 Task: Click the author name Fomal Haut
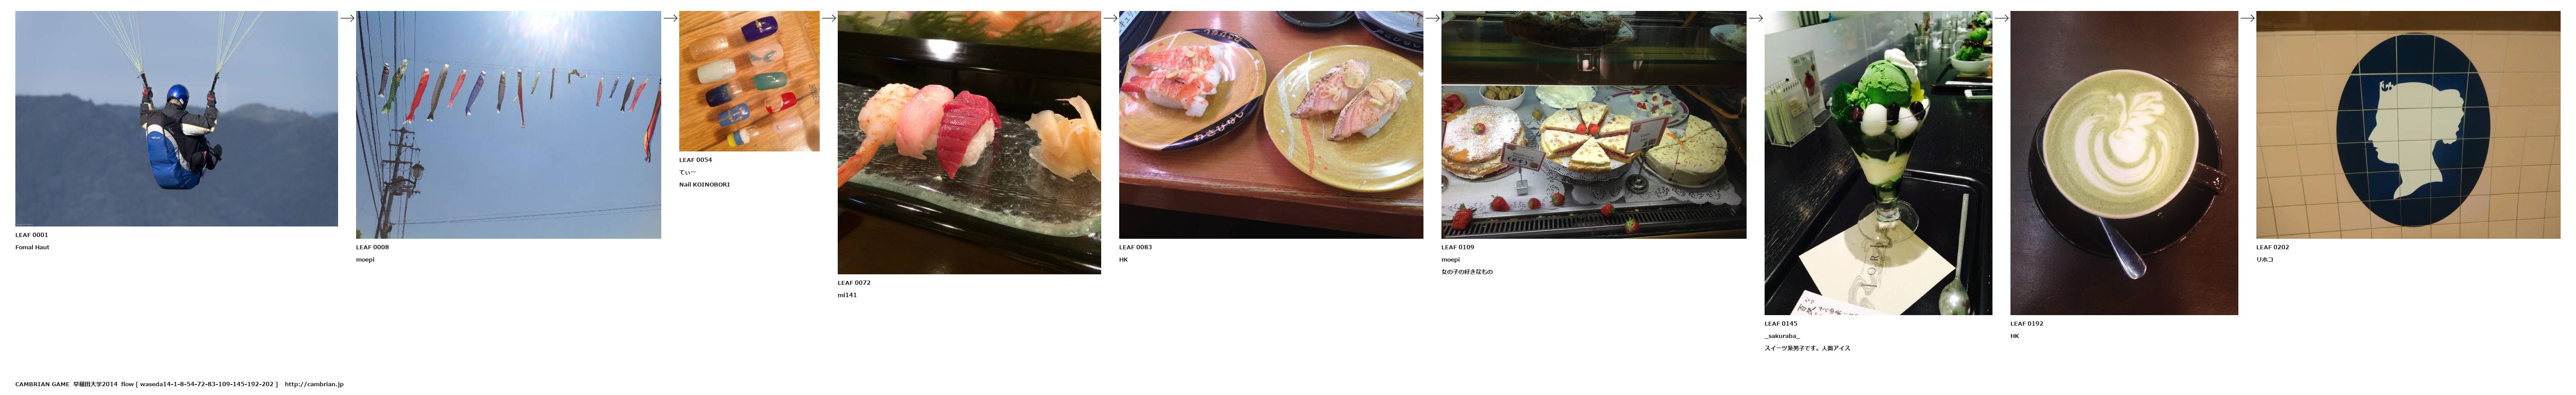[32, 247]
